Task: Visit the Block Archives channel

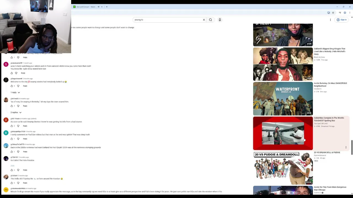Action: tap(319, 57)
